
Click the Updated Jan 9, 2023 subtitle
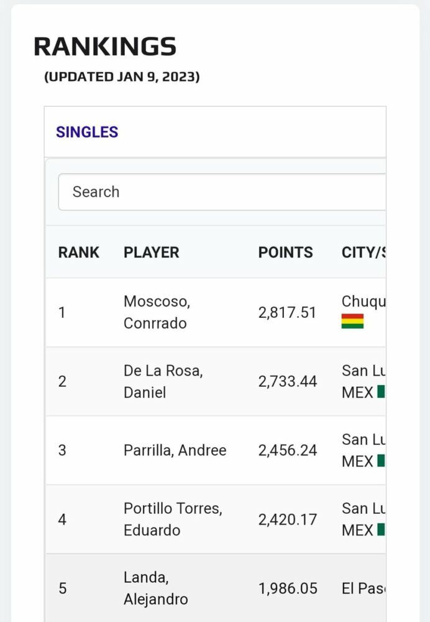pos(122,77)
